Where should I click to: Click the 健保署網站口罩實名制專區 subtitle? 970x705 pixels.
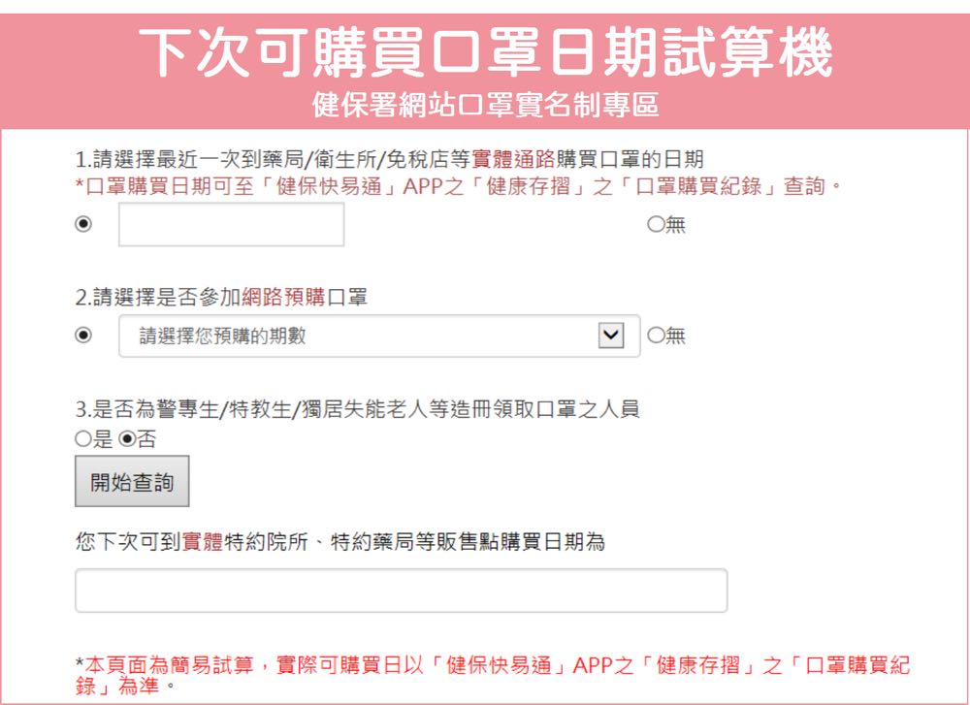tap(485, 105)
